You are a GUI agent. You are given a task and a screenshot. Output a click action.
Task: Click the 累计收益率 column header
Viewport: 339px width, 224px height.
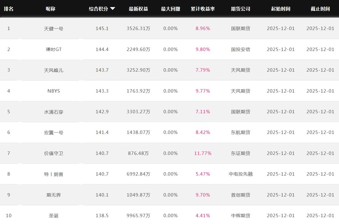pyautogui.click(x=203, y=9)
